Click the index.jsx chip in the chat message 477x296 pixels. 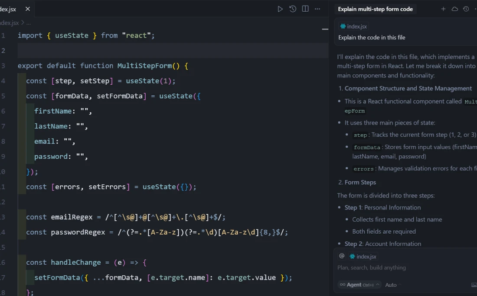click(353, 26)
